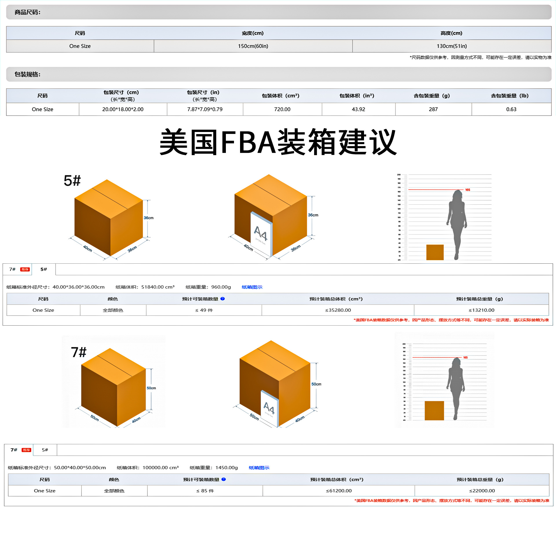The height and width of the screenshot is (545, 556).
Task: Open 纸箱图示 link for 40*36*36 carton
Action: [252, 287]
